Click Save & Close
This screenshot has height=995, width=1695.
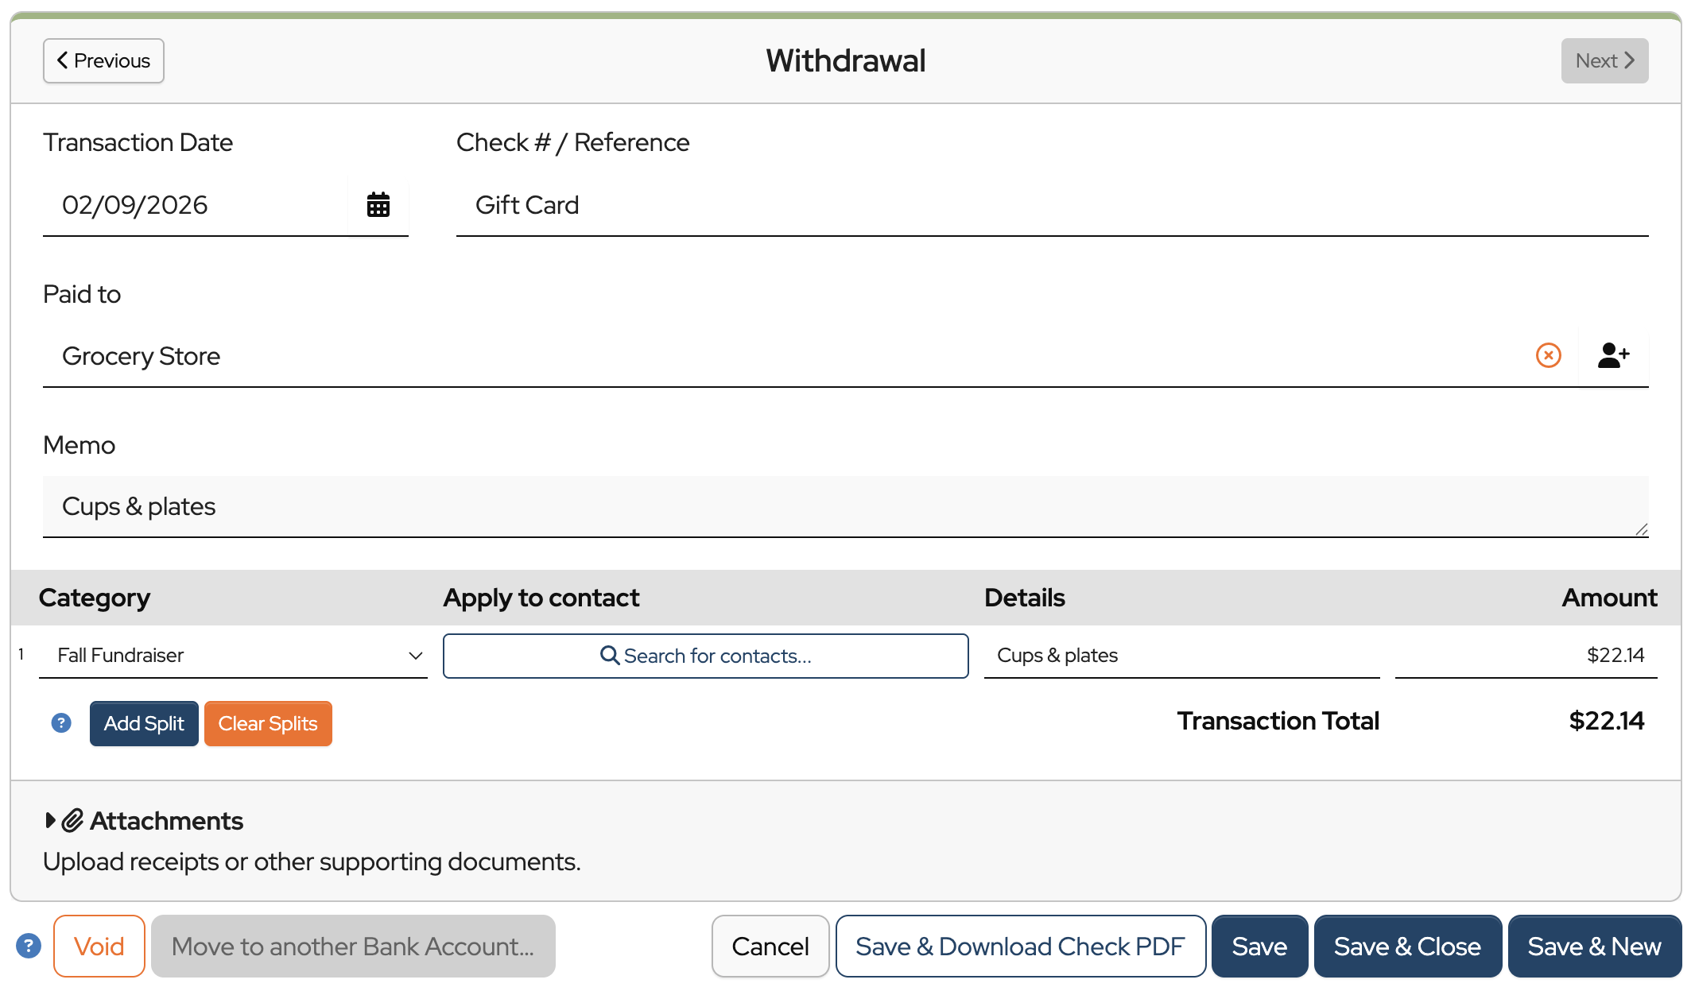click(x=1407, y=946)
